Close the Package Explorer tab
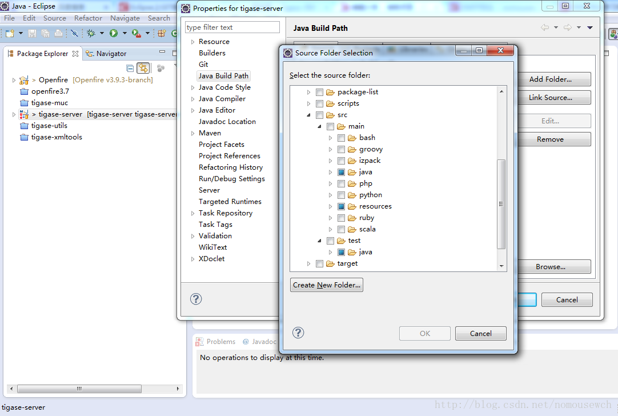The height and width of the screenshot is (416, 618). pyautogui.click(x=75, y=54)
